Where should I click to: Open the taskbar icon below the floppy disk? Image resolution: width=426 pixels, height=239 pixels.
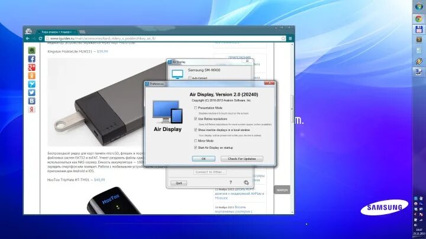coord(419,40)
